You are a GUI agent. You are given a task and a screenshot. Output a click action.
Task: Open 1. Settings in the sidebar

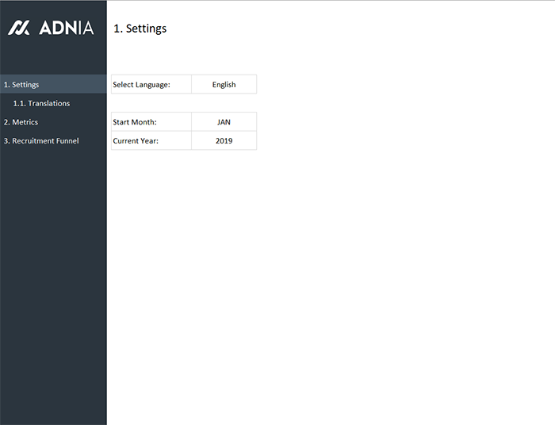[x=21, y=84]
